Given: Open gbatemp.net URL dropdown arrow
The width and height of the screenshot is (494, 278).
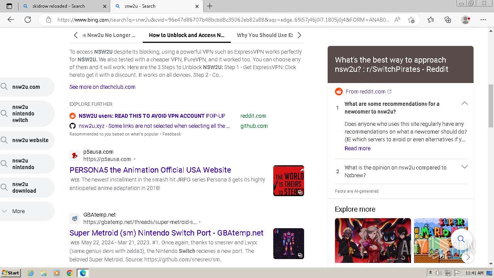Looking at the screenshot, I should coord(200,222).
